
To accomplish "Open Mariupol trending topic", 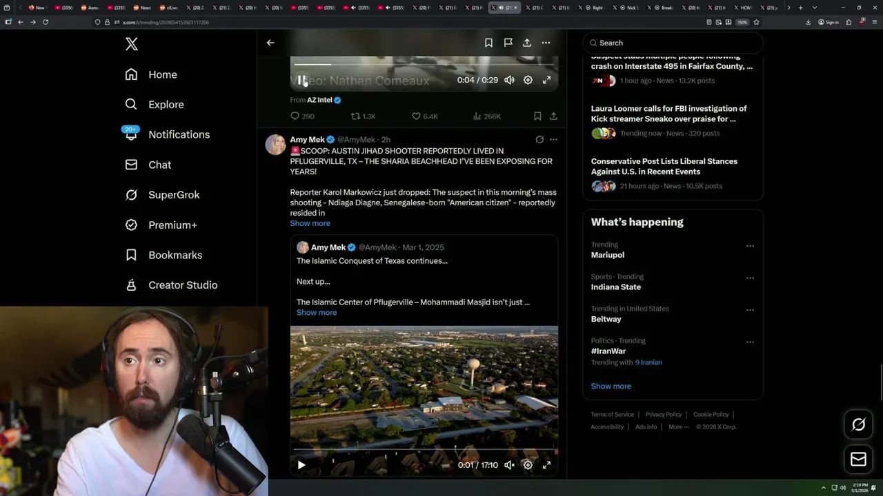I will 608,255.
